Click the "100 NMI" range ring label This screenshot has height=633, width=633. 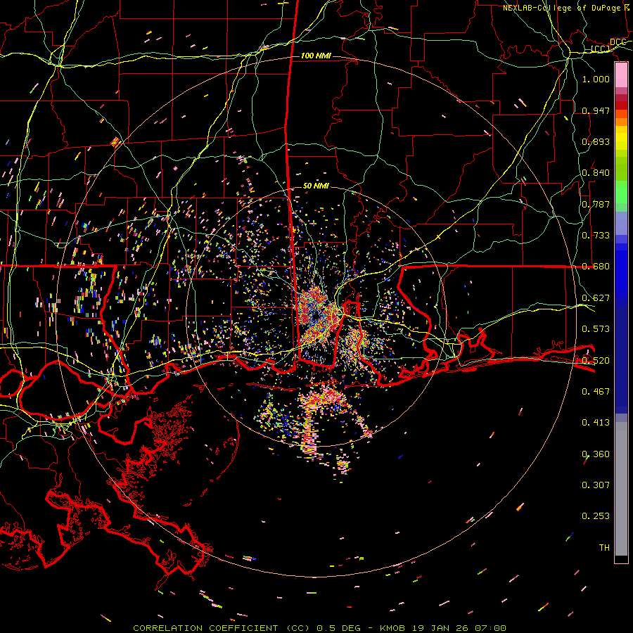point(316,56)
